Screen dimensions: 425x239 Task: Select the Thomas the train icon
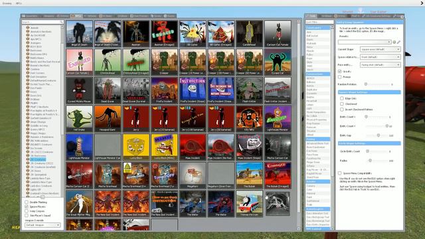coord(250,204)
